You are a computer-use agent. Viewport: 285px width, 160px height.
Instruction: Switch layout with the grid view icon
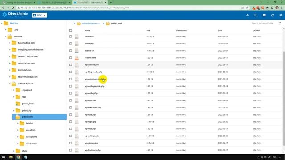coord(264,16)
